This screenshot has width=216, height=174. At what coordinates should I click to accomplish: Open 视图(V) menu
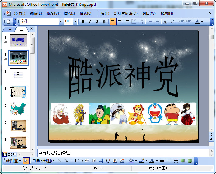[x=53, y=13]
